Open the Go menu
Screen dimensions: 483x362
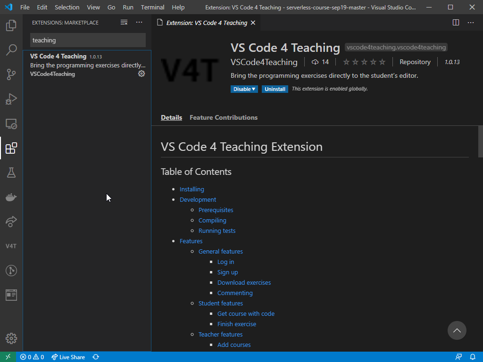click(x=111, y=7)
